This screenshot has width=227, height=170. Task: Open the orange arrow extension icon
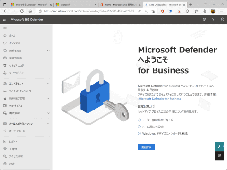click(x=179, y=11)
